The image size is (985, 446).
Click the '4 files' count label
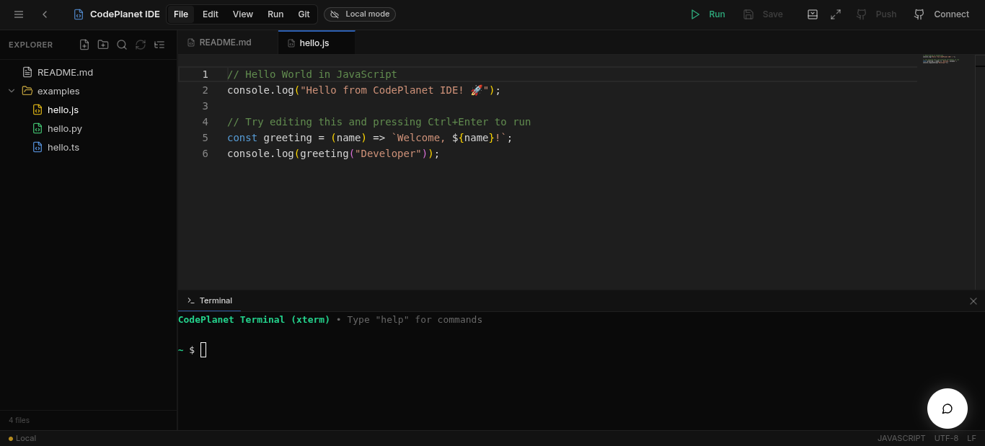(19, 420)
